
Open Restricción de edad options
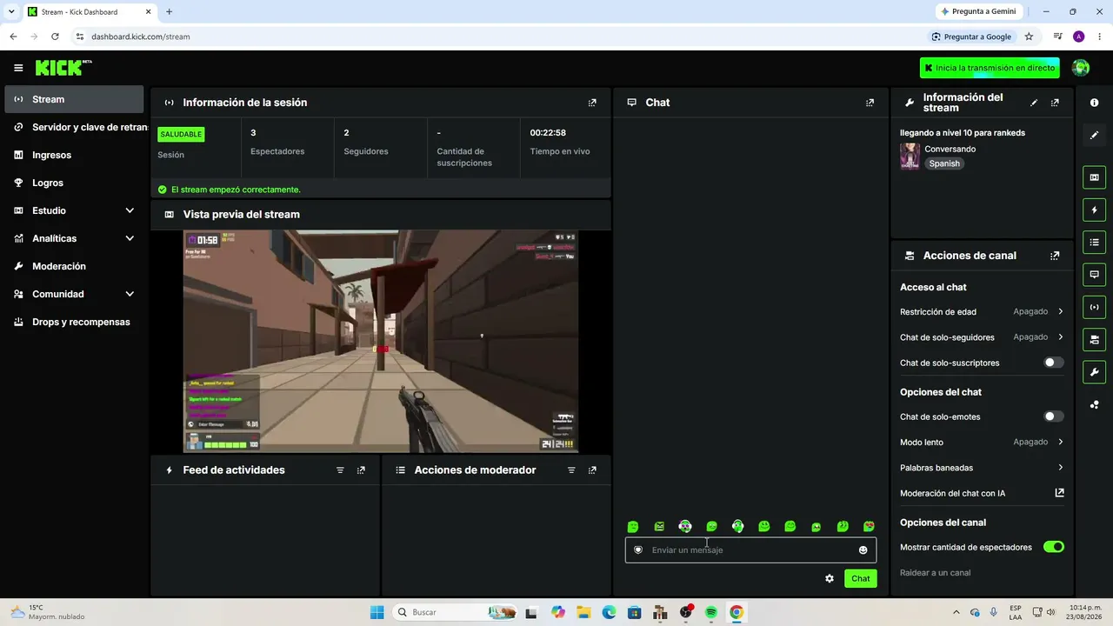click(x=982, y=311)
